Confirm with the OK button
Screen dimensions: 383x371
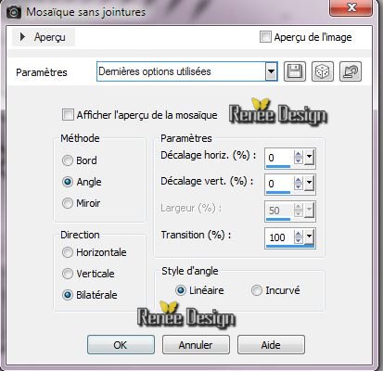pyautogui.click(x=121, y=345)
